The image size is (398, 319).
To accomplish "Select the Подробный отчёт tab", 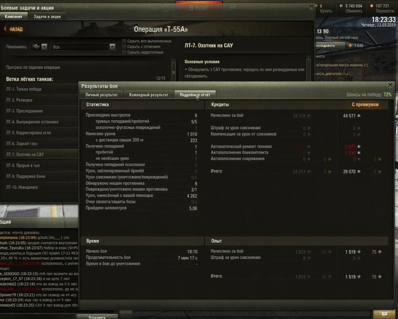I will point(195,95).
